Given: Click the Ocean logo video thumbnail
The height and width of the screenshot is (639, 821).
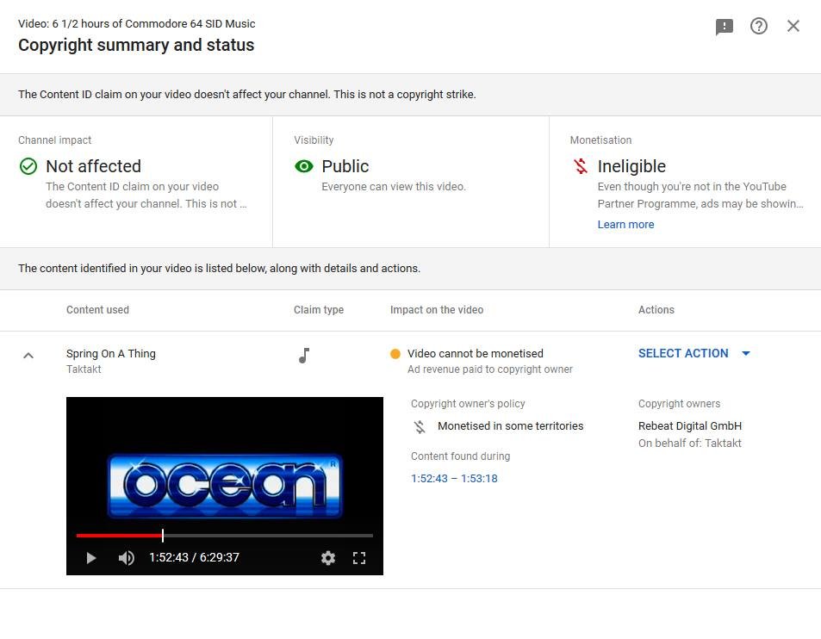Looking at the screenshot, I should click(224, 485).
